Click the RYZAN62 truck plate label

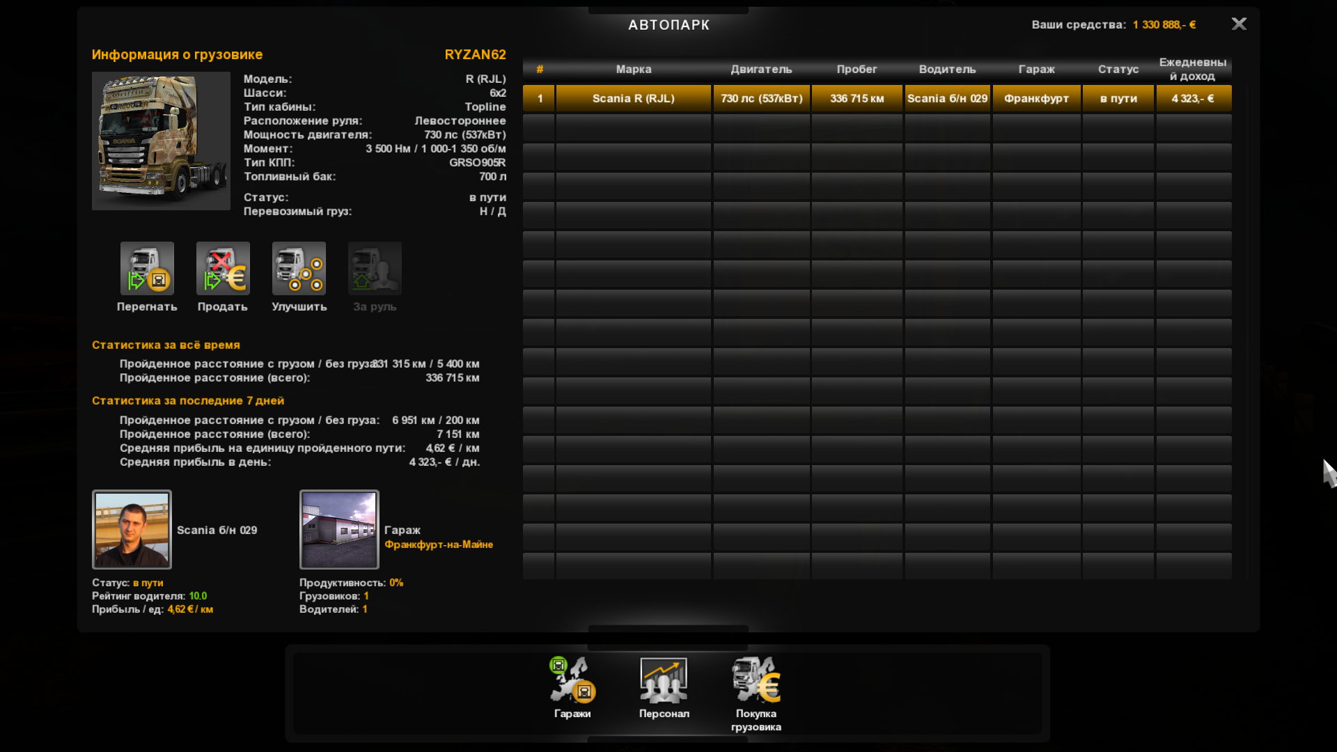475,54
